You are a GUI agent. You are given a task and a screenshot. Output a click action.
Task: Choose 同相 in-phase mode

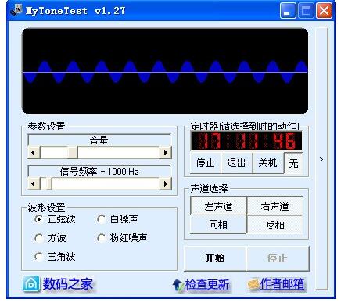click(218, 225)
